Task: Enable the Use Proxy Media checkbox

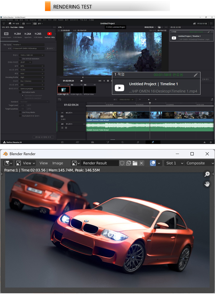Action: click(20, 112)
